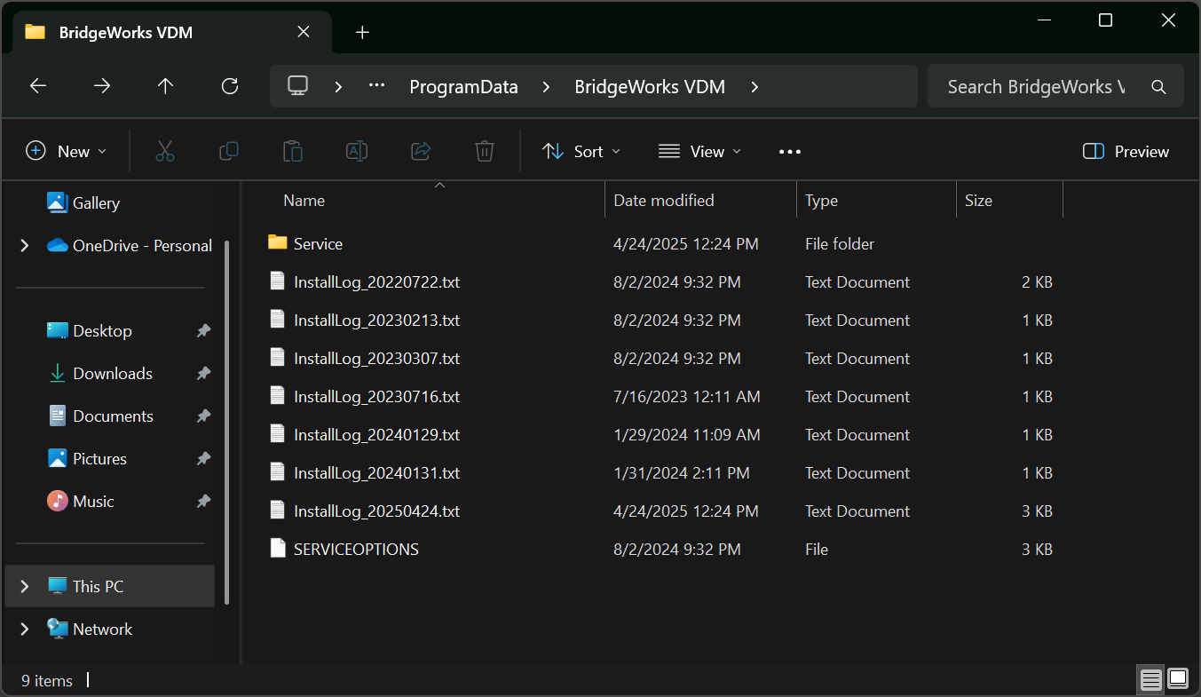The height and width of the screenshot is (697, 1201).
Task: Click the pin icon beside Downloads
Action: pyautogui.click(x=203, y=374)
